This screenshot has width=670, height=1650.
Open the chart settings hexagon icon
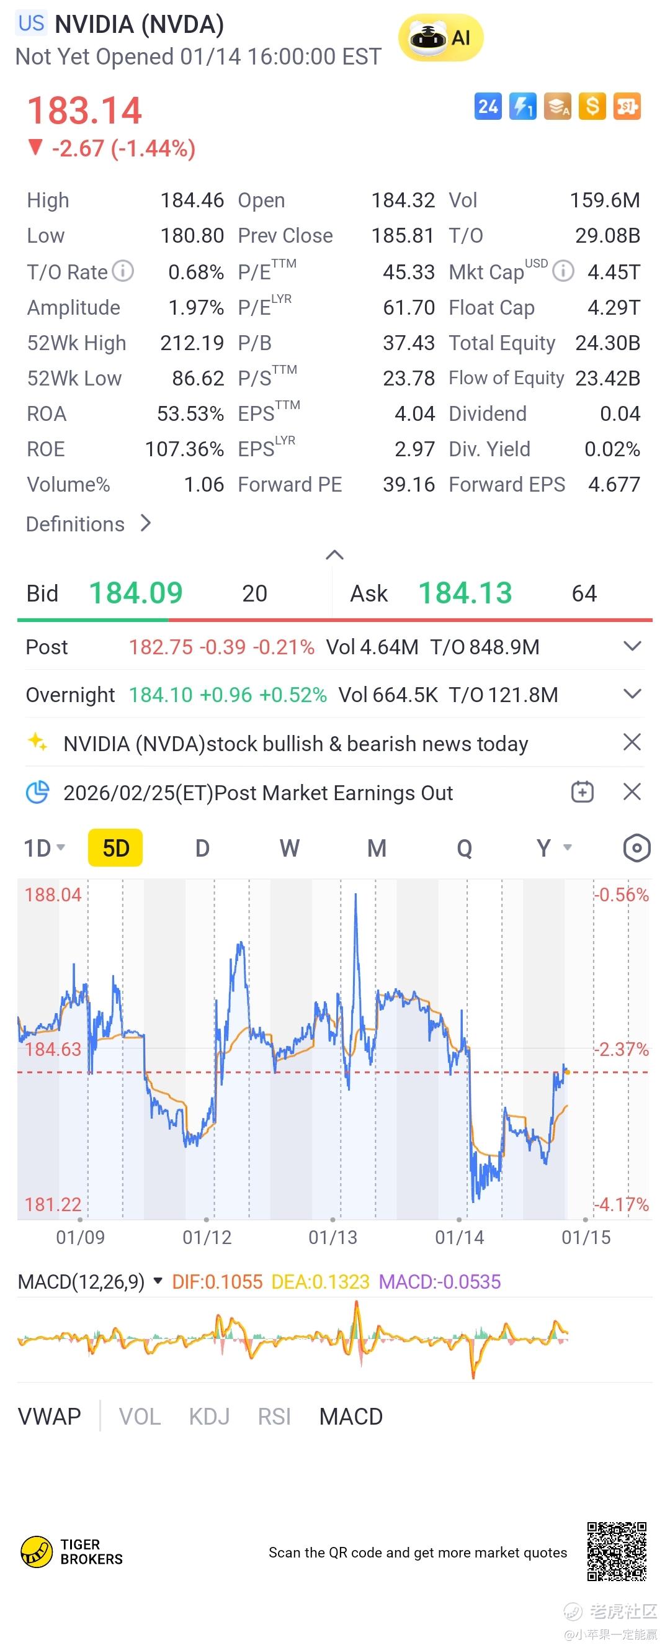tap(636, 848)
